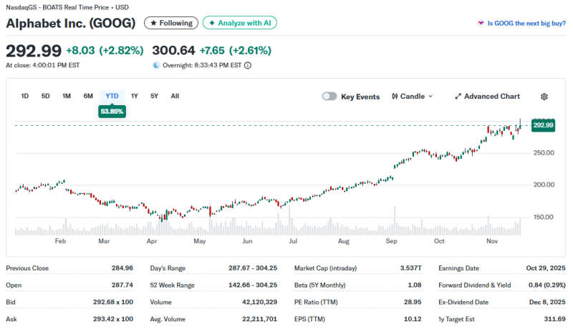Click the icon beside GOOG big buy link
Viewport: 573px width, 332px height.
[x=481, y=24]
